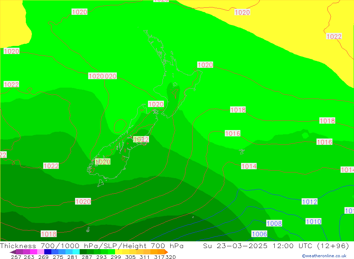Click the forecast date 'Su 23-03-2025 12:00 UTC (12+96)'
The height and width of the screenshot is (259, 354).
276,246
